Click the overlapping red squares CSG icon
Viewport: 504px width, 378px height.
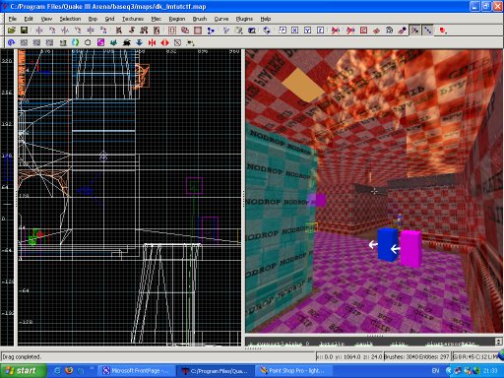pos(185,31)
